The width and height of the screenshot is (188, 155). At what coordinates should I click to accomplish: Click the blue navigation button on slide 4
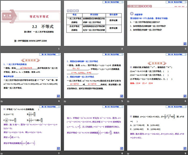pos(58,96)
